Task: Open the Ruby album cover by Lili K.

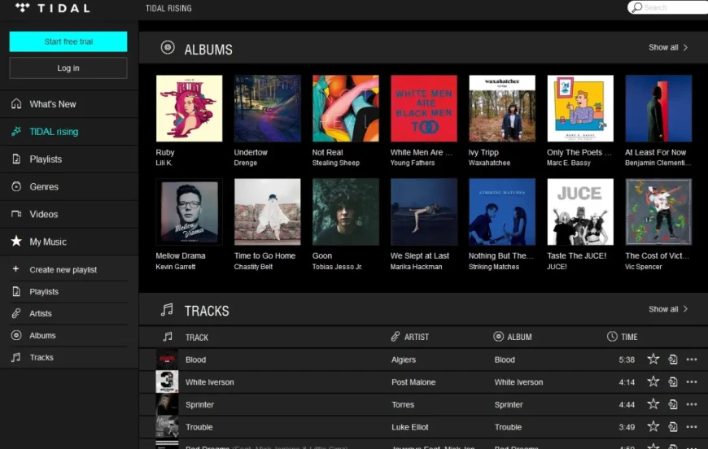Action: point(189,109)
